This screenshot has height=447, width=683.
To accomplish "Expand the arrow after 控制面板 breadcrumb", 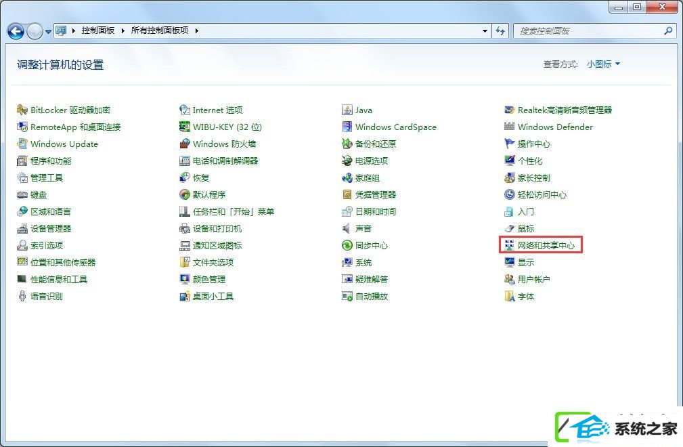I will (x=123, y=30).
